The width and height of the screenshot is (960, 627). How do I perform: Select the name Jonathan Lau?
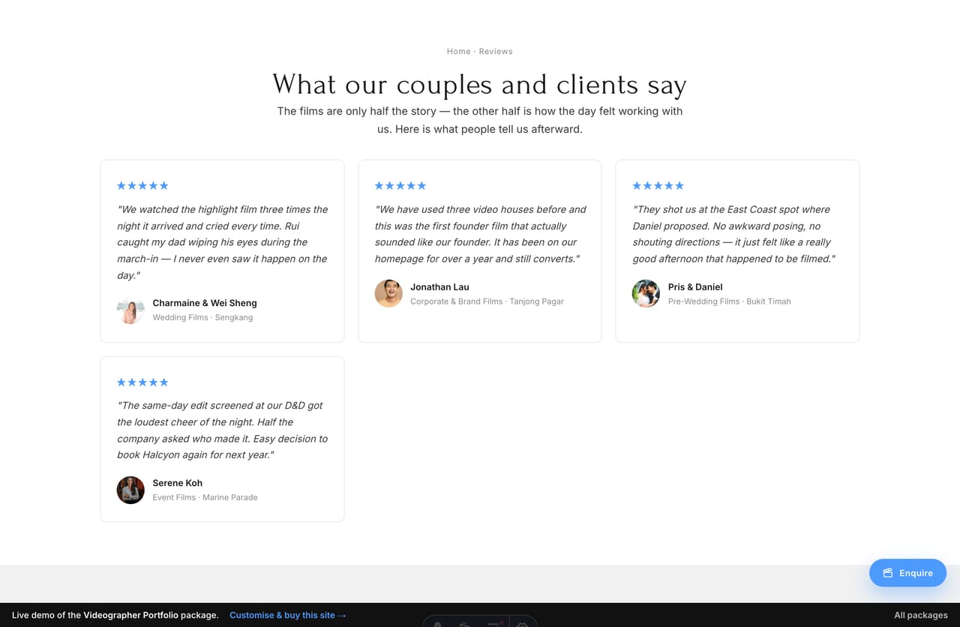439,286
